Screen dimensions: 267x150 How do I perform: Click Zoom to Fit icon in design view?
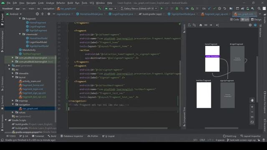(x=252, y=122)
